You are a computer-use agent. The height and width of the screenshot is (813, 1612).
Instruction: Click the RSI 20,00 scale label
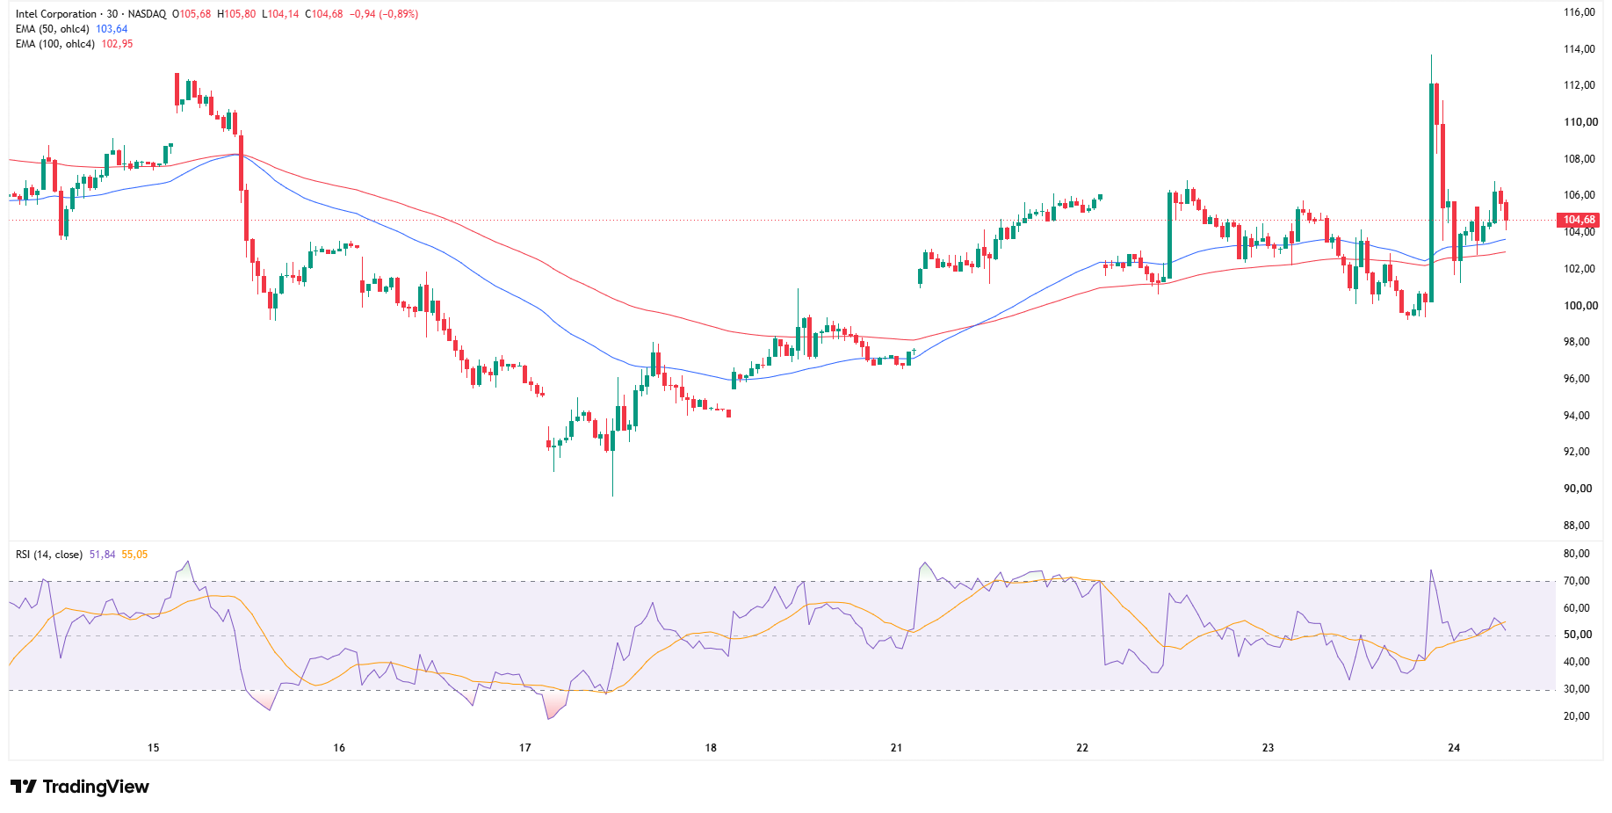[1577, 716]
